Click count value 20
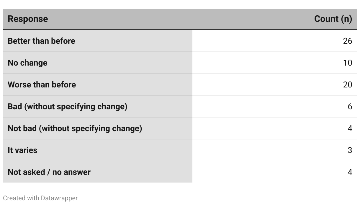The image size is (360, 205). pyautogui.click(x=347, y=84)
